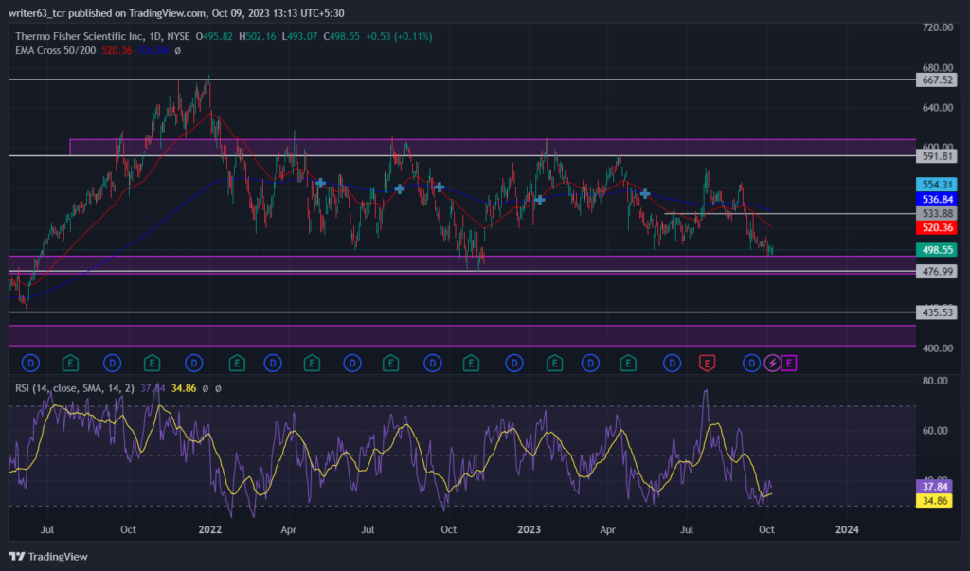Viewport: 970px width, 571px height.
Task: Click the 720.00 price axis tick
Action: [x=937, y=27]
